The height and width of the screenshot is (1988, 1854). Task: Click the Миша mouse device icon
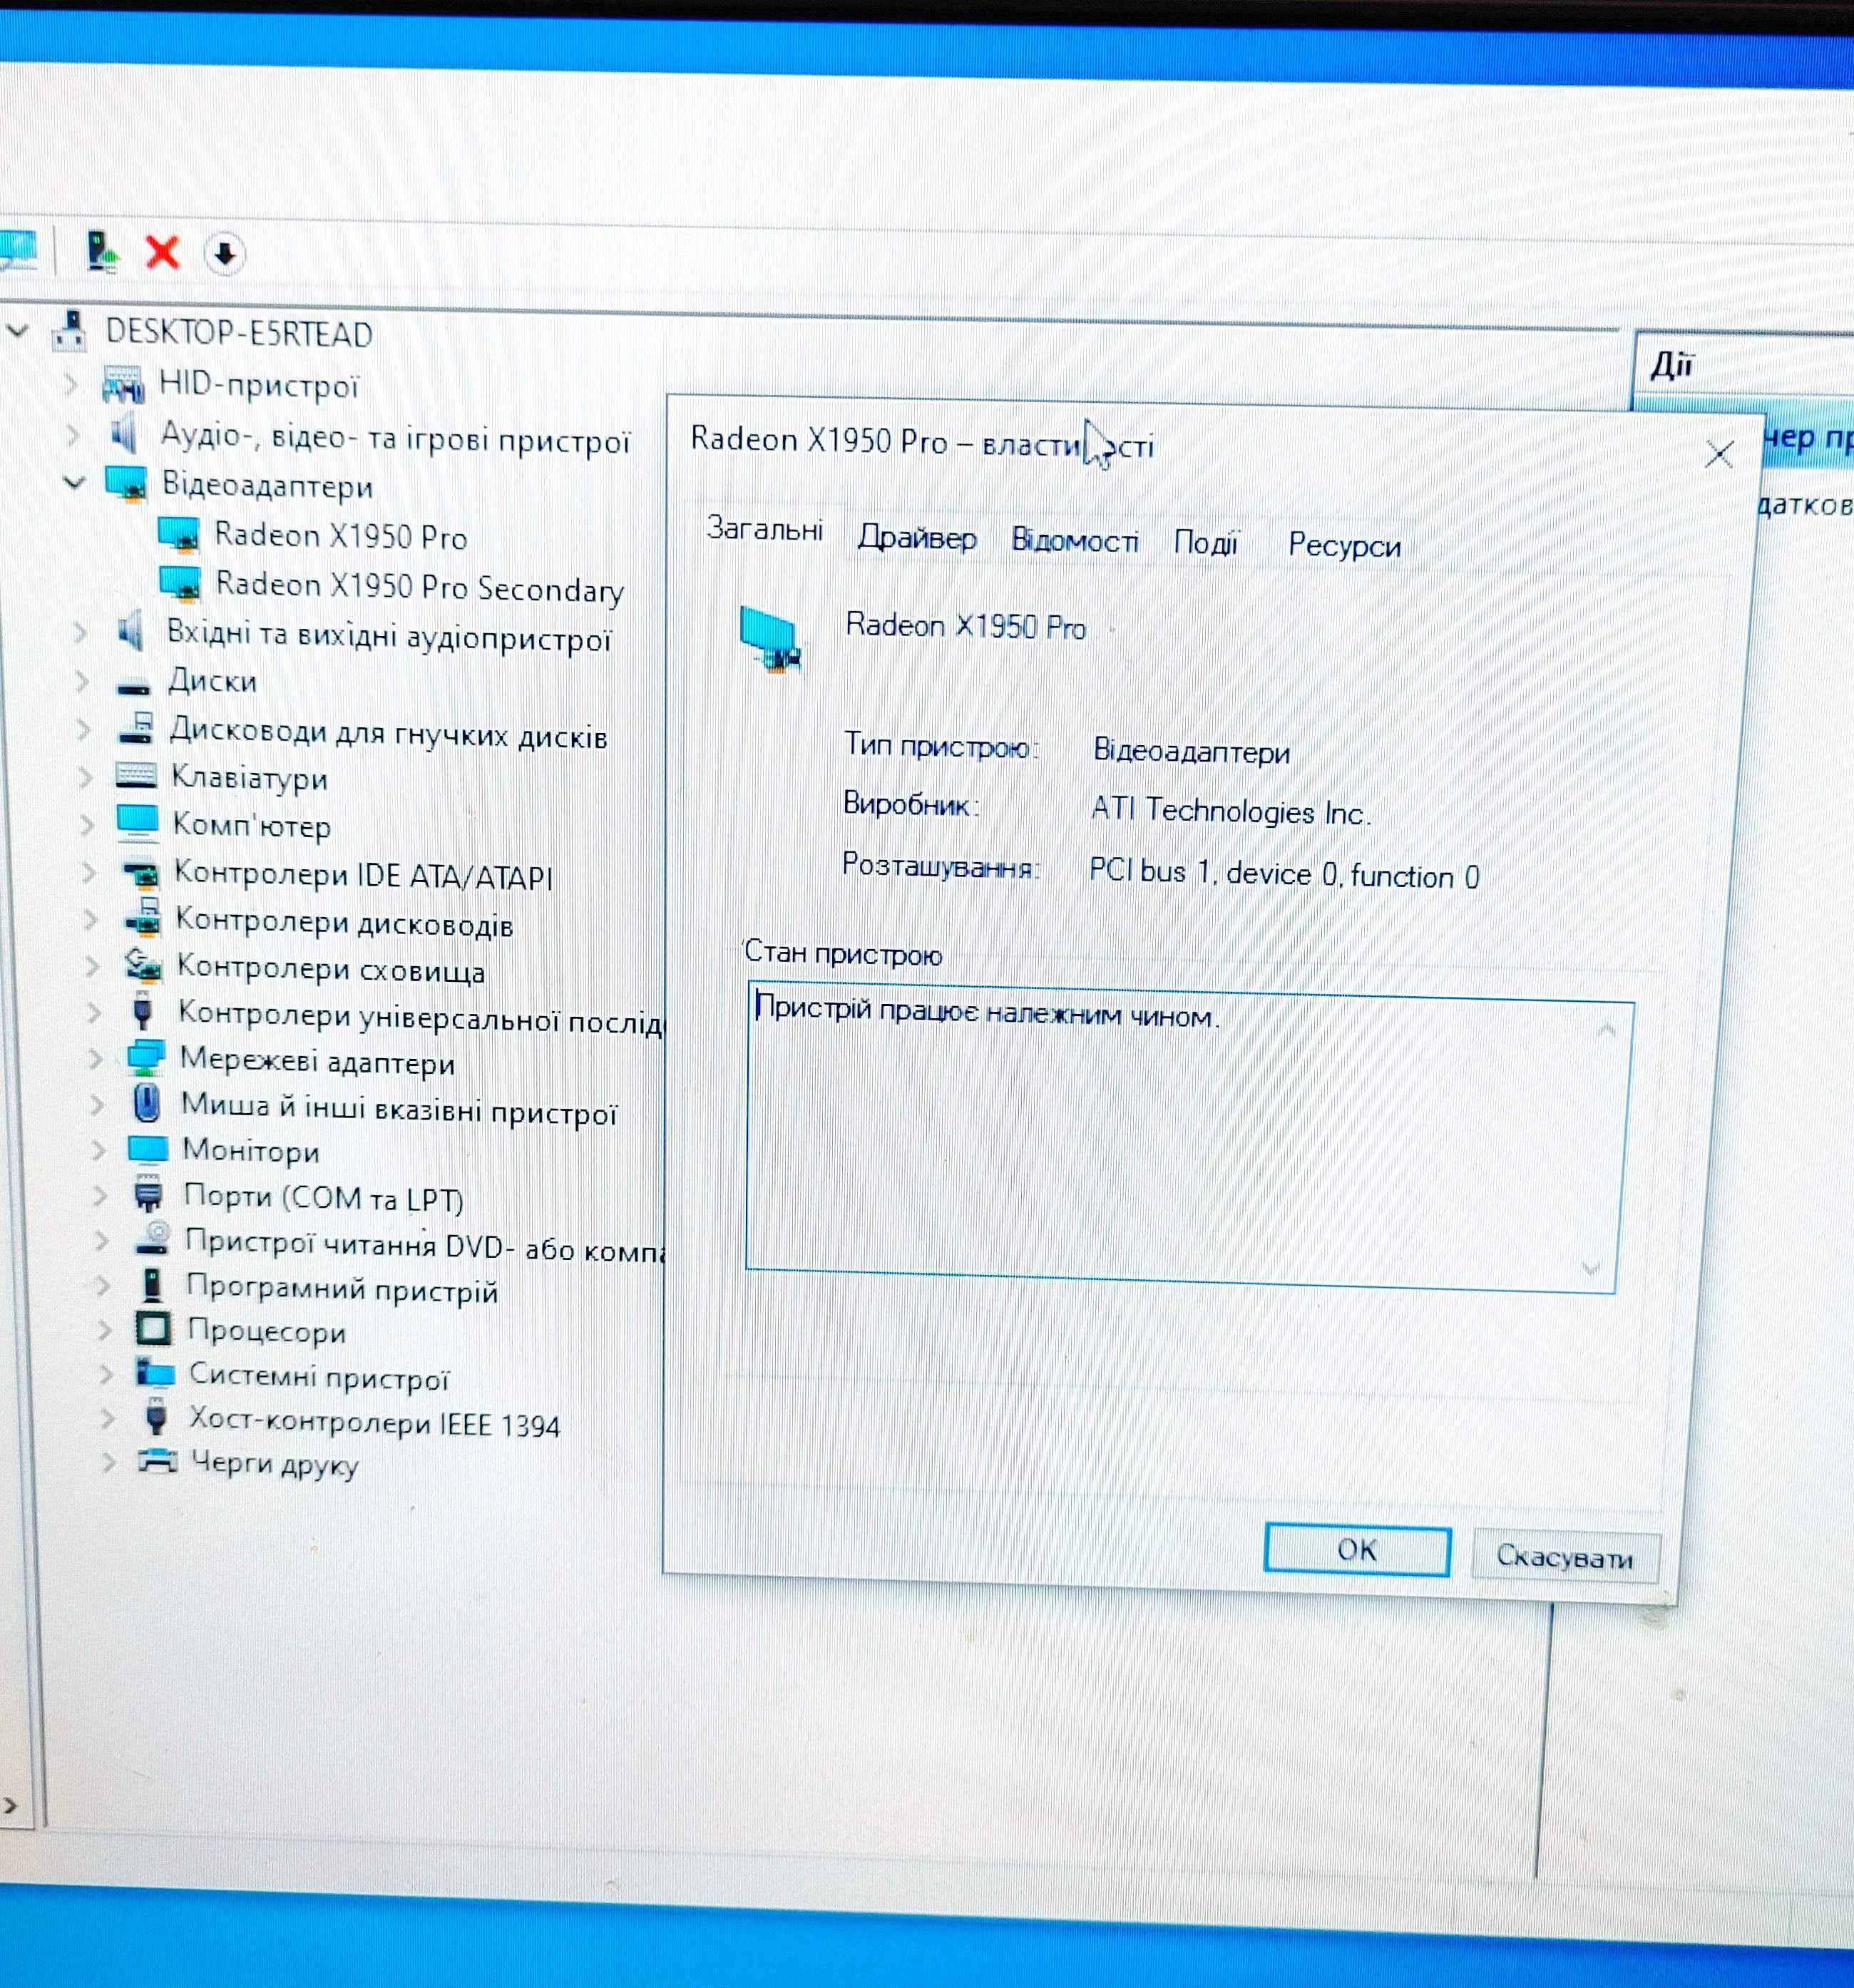(x=146, y=1103)
